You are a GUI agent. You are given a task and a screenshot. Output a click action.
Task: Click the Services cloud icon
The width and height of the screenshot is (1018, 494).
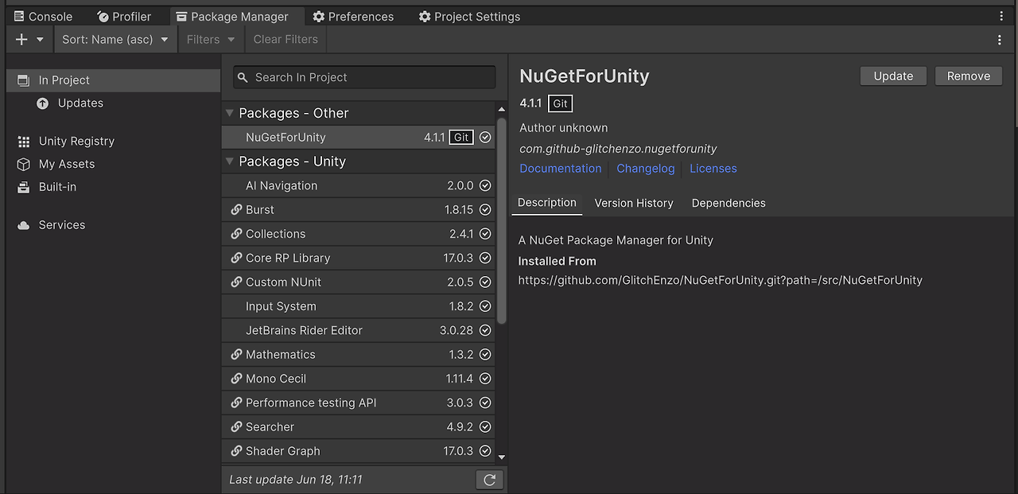pos(23,225)
